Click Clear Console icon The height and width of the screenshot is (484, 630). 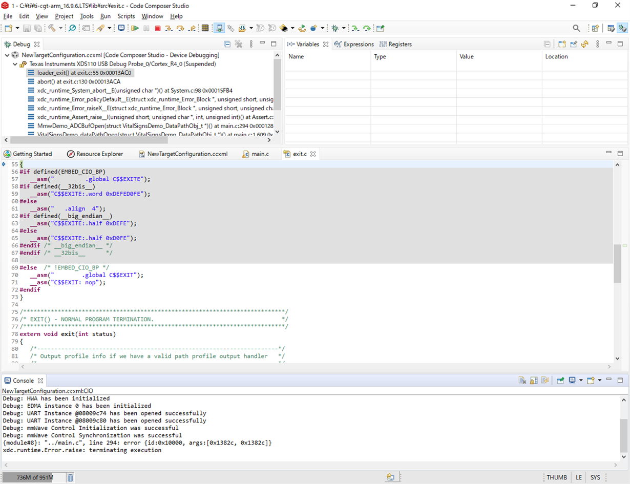coord(522,380)
